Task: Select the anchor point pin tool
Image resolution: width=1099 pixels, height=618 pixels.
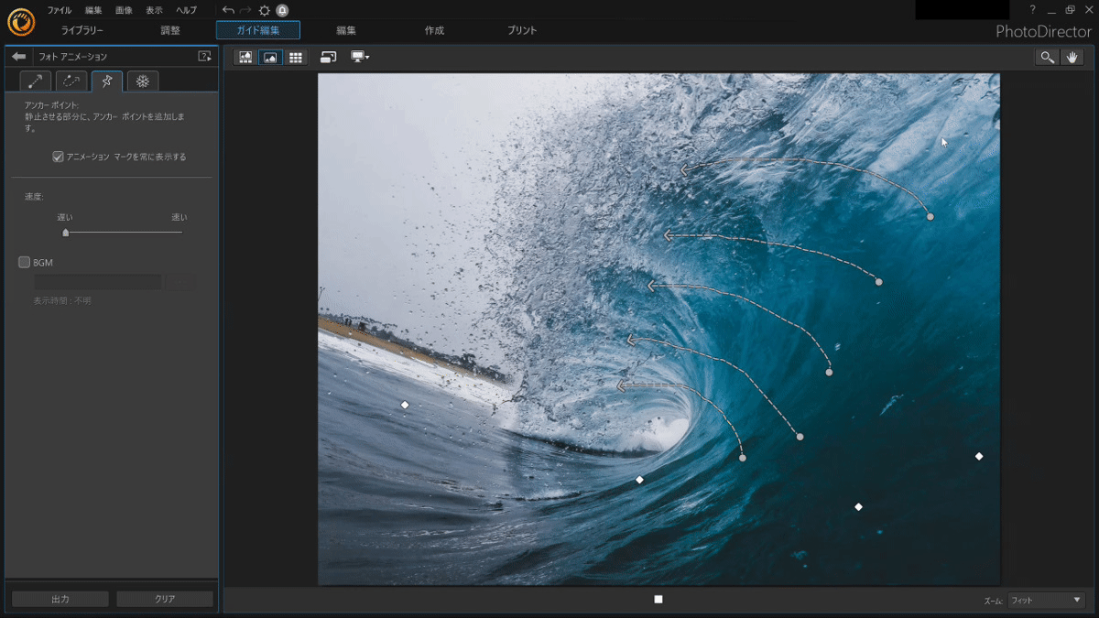Action: point(106,81)
